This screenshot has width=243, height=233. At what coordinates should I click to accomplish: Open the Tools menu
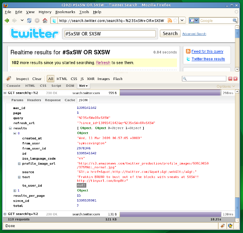[84, 12]
